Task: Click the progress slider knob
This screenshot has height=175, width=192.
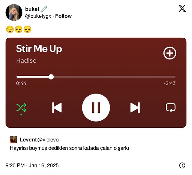Action: (x=51, y=77)
